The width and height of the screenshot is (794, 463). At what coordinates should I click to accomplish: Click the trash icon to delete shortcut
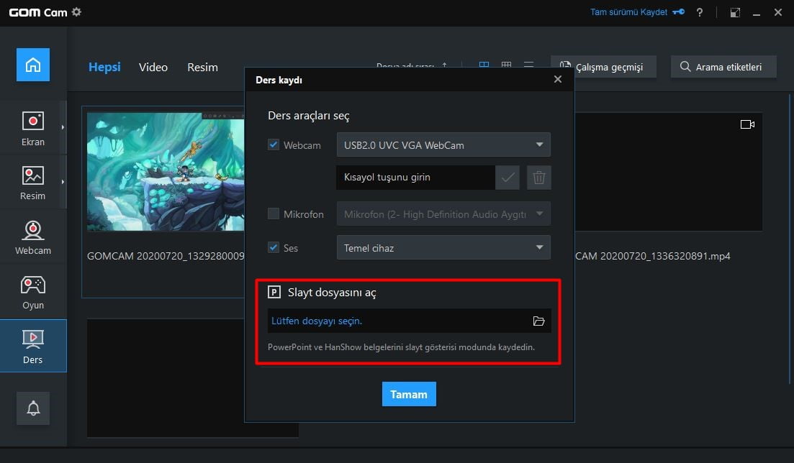tap(538, 178)
